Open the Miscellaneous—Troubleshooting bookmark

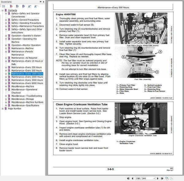[27, 96]
